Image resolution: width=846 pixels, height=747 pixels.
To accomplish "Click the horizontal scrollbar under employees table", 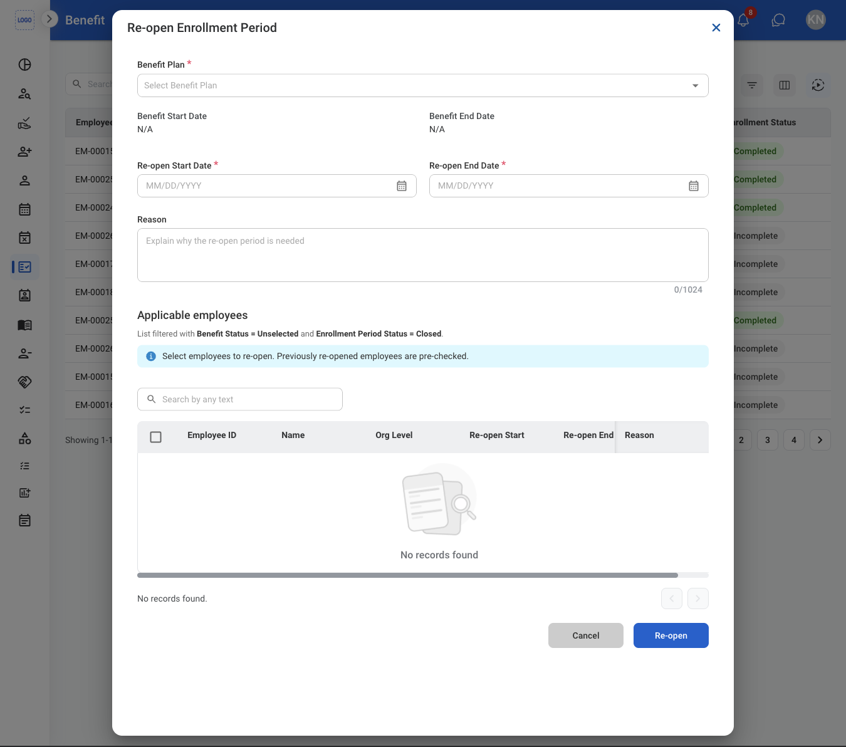I will (x=407, y=575).
